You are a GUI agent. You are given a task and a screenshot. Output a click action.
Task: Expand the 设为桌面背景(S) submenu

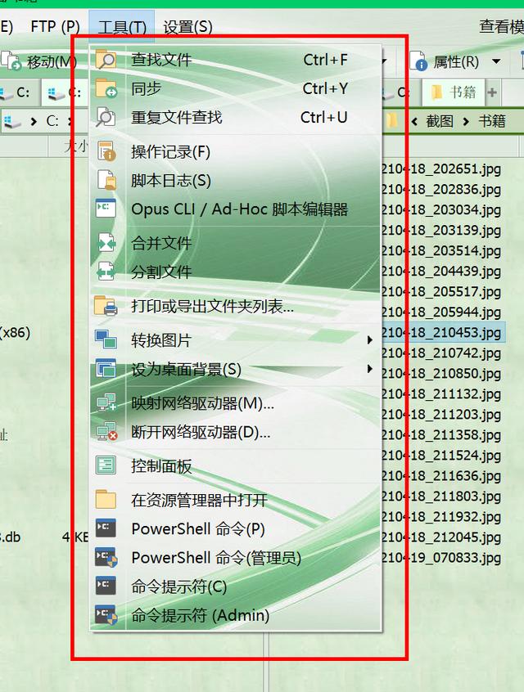pyautogui.click(x=370, y=370)
